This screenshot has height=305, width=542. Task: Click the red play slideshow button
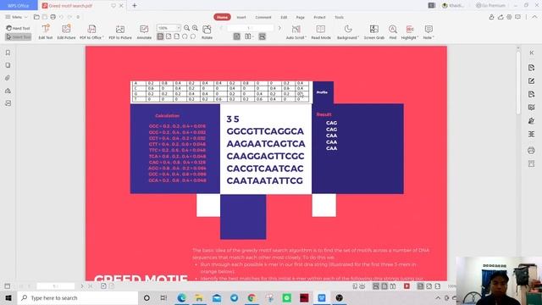pos(406,286)
